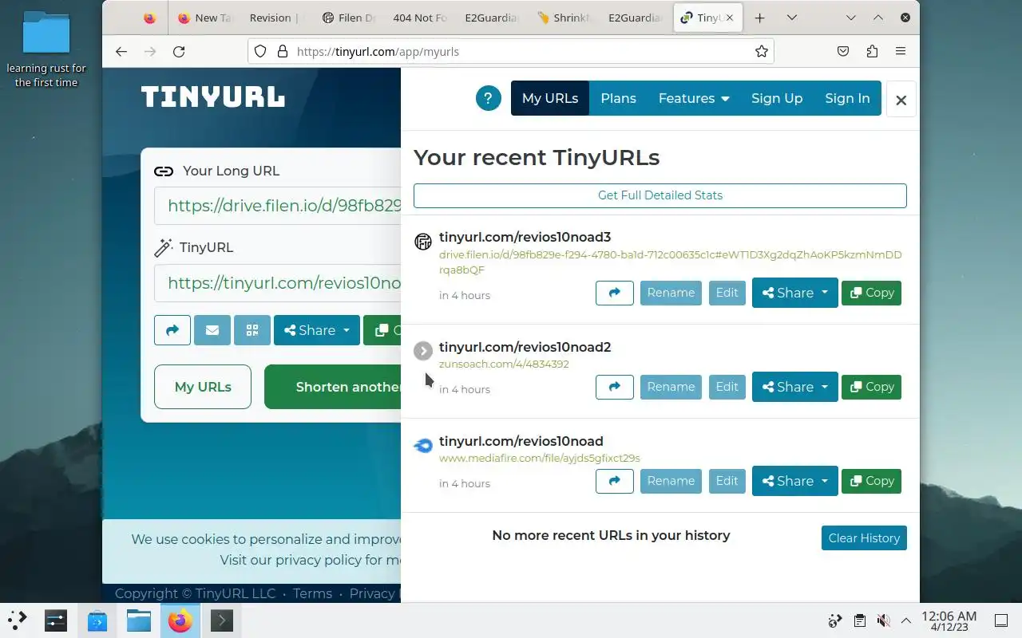
Task: Expand the Features dropdown menu
Action: [x=694, y=98]
